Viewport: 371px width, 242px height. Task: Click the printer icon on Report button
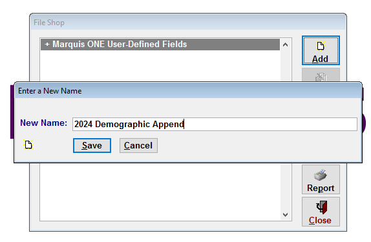point(321,175)
